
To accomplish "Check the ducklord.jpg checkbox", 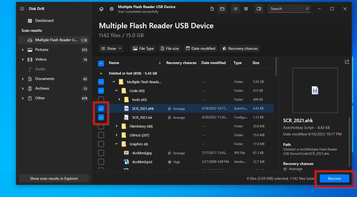I will coord(101,153).
